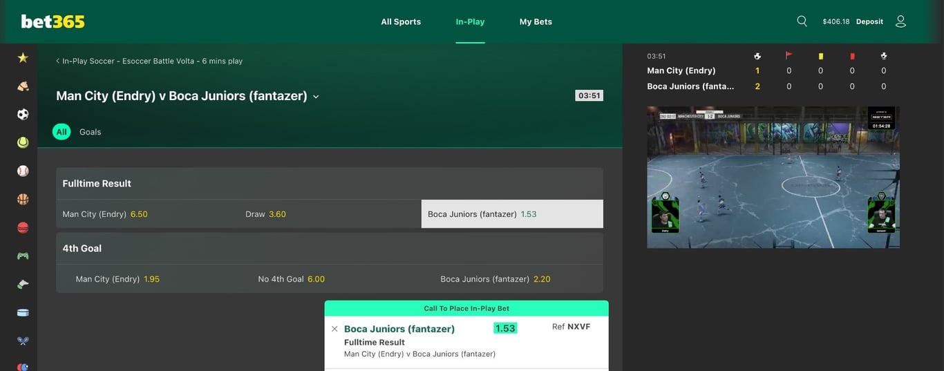Screen dimensions: 944x371
Task: Bet on Boca Juniors (fantazer) 2.20 4th goal
Action: [x=512, y=279]
